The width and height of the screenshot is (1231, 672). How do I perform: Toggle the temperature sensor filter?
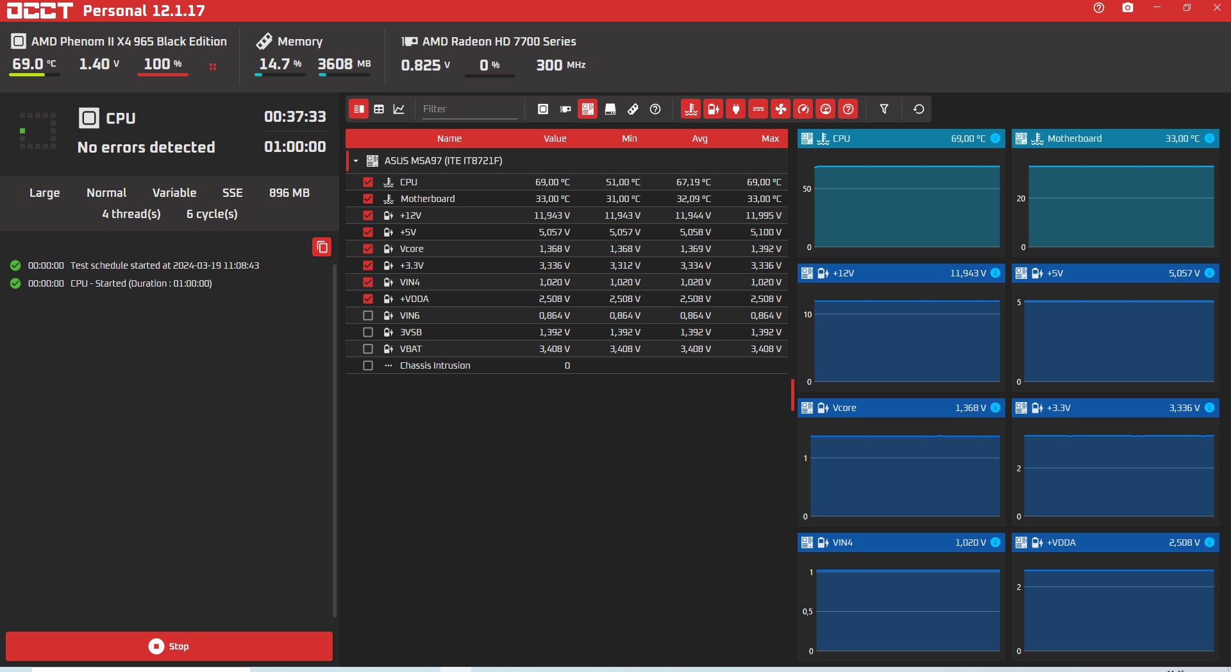click(691, 109)
